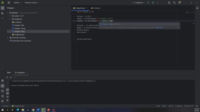Open Python Packages tool window icon
Screen dimensions: 200x112
(x=2, y=81)
